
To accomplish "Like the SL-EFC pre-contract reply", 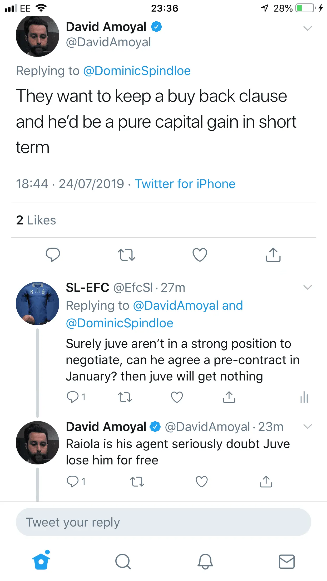I will [177, 397].
